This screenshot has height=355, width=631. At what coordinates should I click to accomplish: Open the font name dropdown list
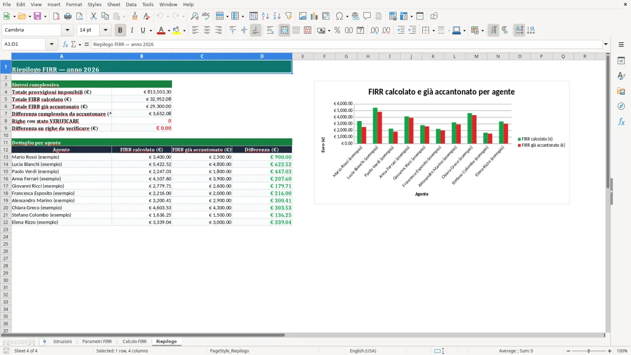[67, 30]
